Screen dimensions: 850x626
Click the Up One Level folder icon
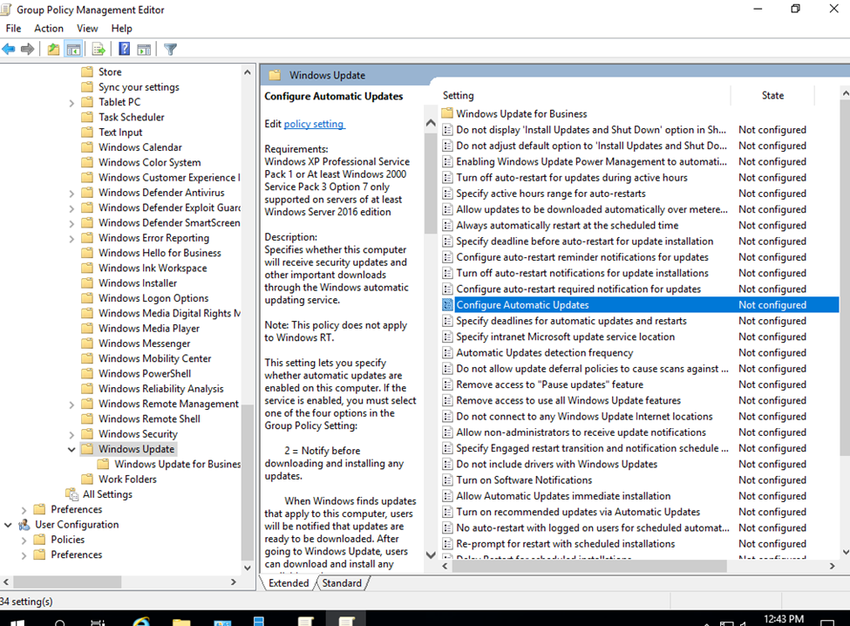[54, 49]
